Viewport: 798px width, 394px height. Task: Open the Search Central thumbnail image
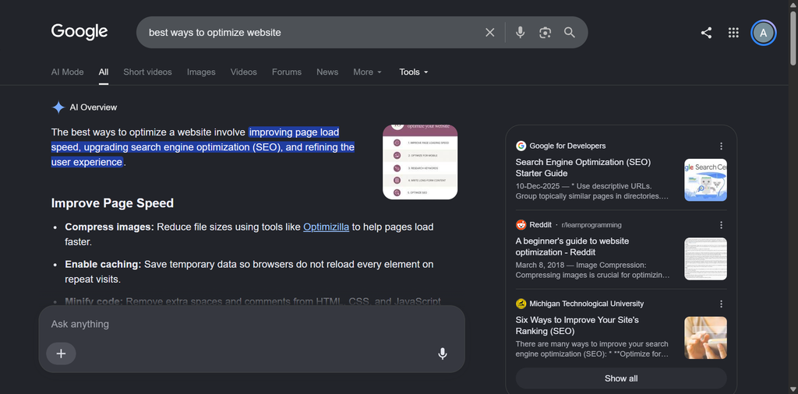(x=705, y=180)
